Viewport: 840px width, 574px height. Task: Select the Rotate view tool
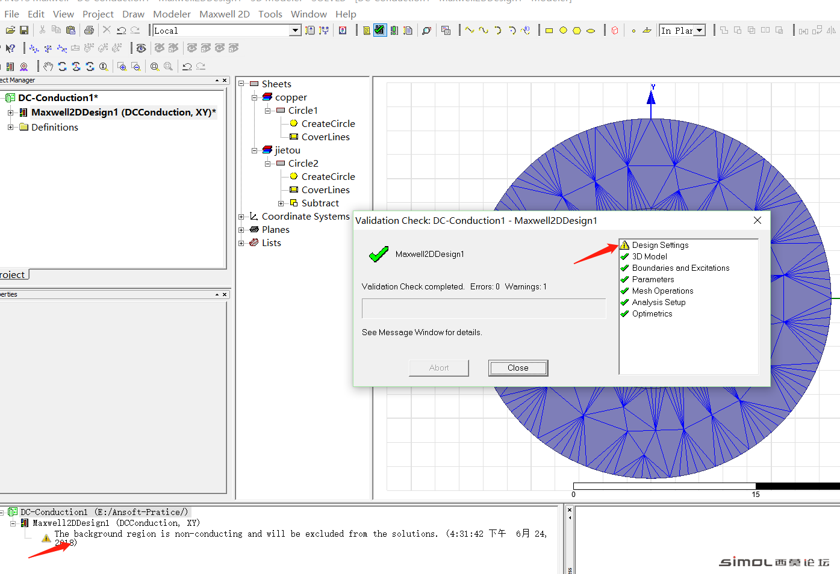coord(62,66)
